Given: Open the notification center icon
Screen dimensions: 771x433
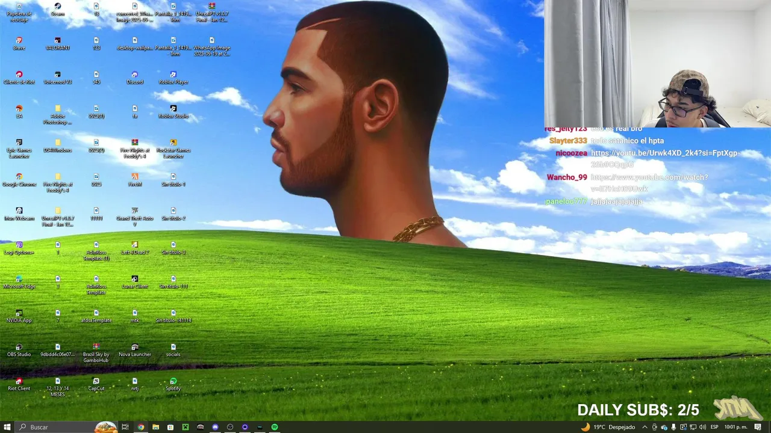Looking at the screenshot, I should 758,427.
